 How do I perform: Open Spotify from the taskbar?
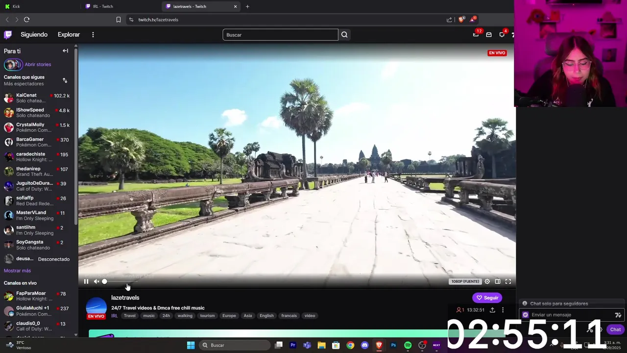tap(408, 345)
